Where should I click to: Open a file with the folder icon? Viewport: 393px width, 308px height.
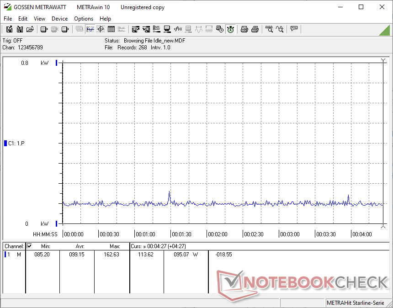(x=30, y=29)
